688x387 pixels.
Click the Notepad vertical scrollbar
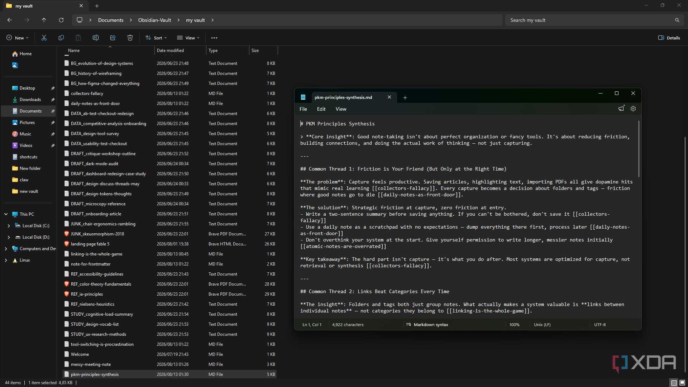[x=639, y=149]
